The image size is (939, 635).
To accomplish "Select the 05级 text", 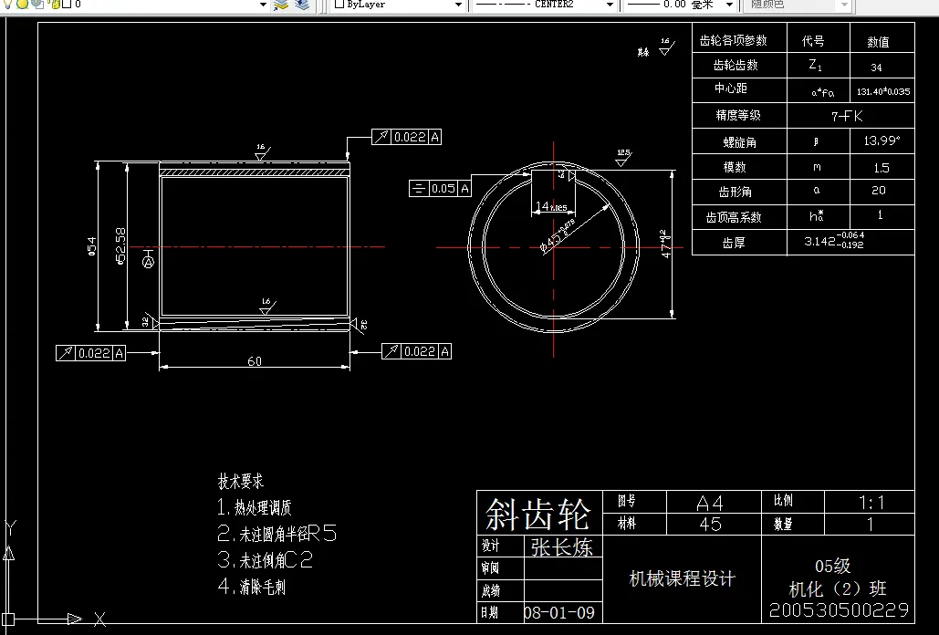I will [832, 566].
